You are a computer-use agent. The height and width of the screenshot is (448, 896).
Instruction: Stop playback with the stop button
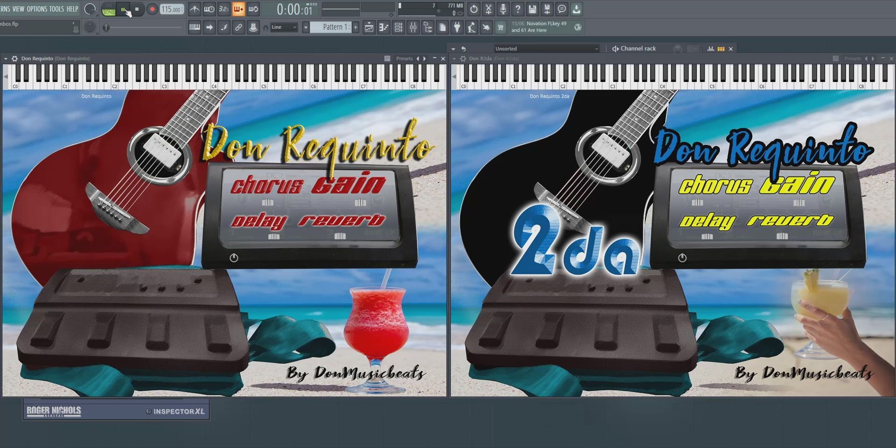click(x=137, y=9)
